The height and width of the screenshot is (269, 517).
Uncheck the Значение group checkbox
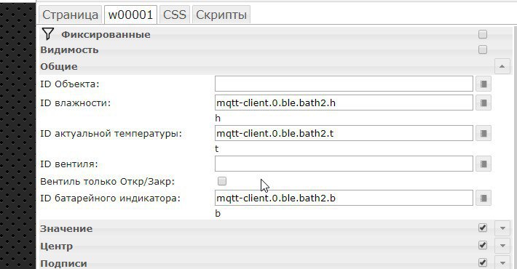point(483,228)
